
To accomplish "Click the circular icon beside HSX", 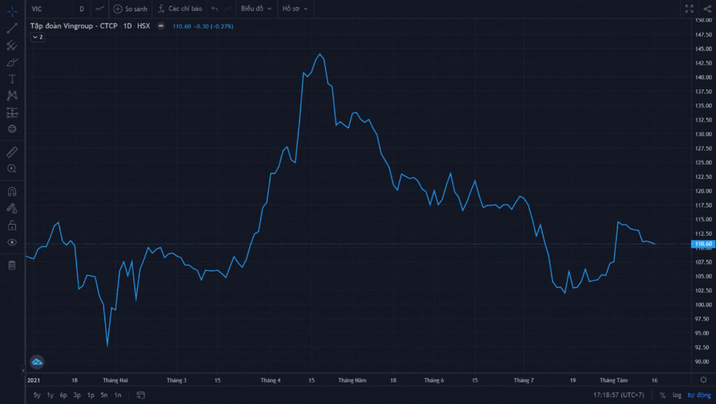I will (x=161, y=26).
